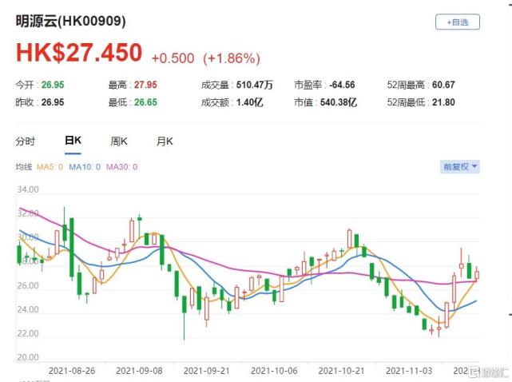Click the 52周最低 value 21.80
Image resolution: width=512 pixels, height=382 pixels.
point(443,102)
